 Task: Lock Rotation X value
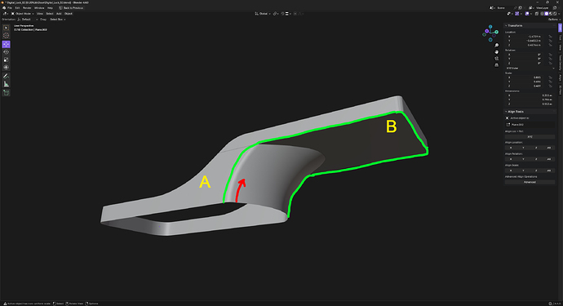coord(550,55)
